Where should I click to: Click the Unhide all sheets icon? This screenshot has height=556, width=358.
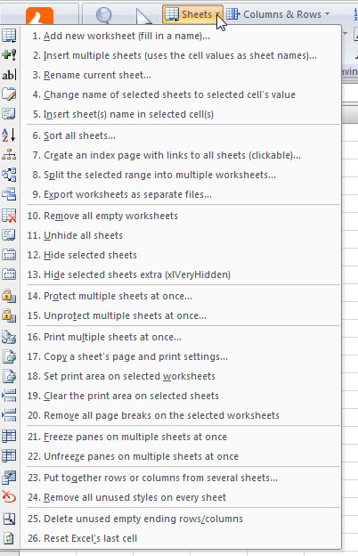[9, 235]
